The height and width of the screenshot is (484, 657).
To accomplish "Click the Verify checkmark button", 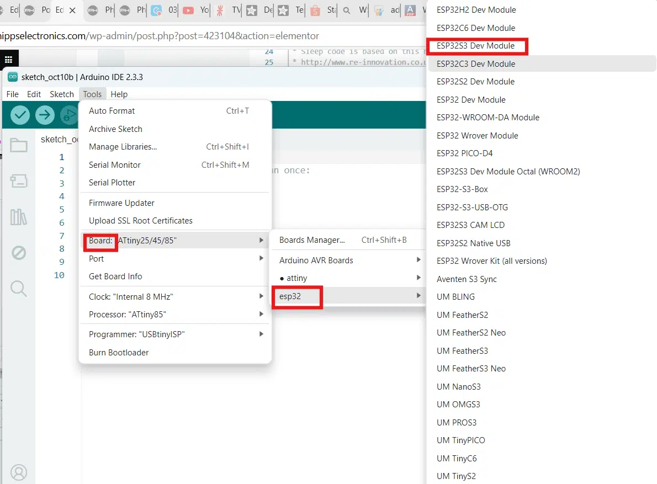I will click(x=20, y=115).
